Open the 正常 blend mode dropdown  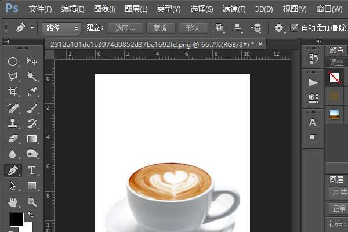(x=338, y=208)
